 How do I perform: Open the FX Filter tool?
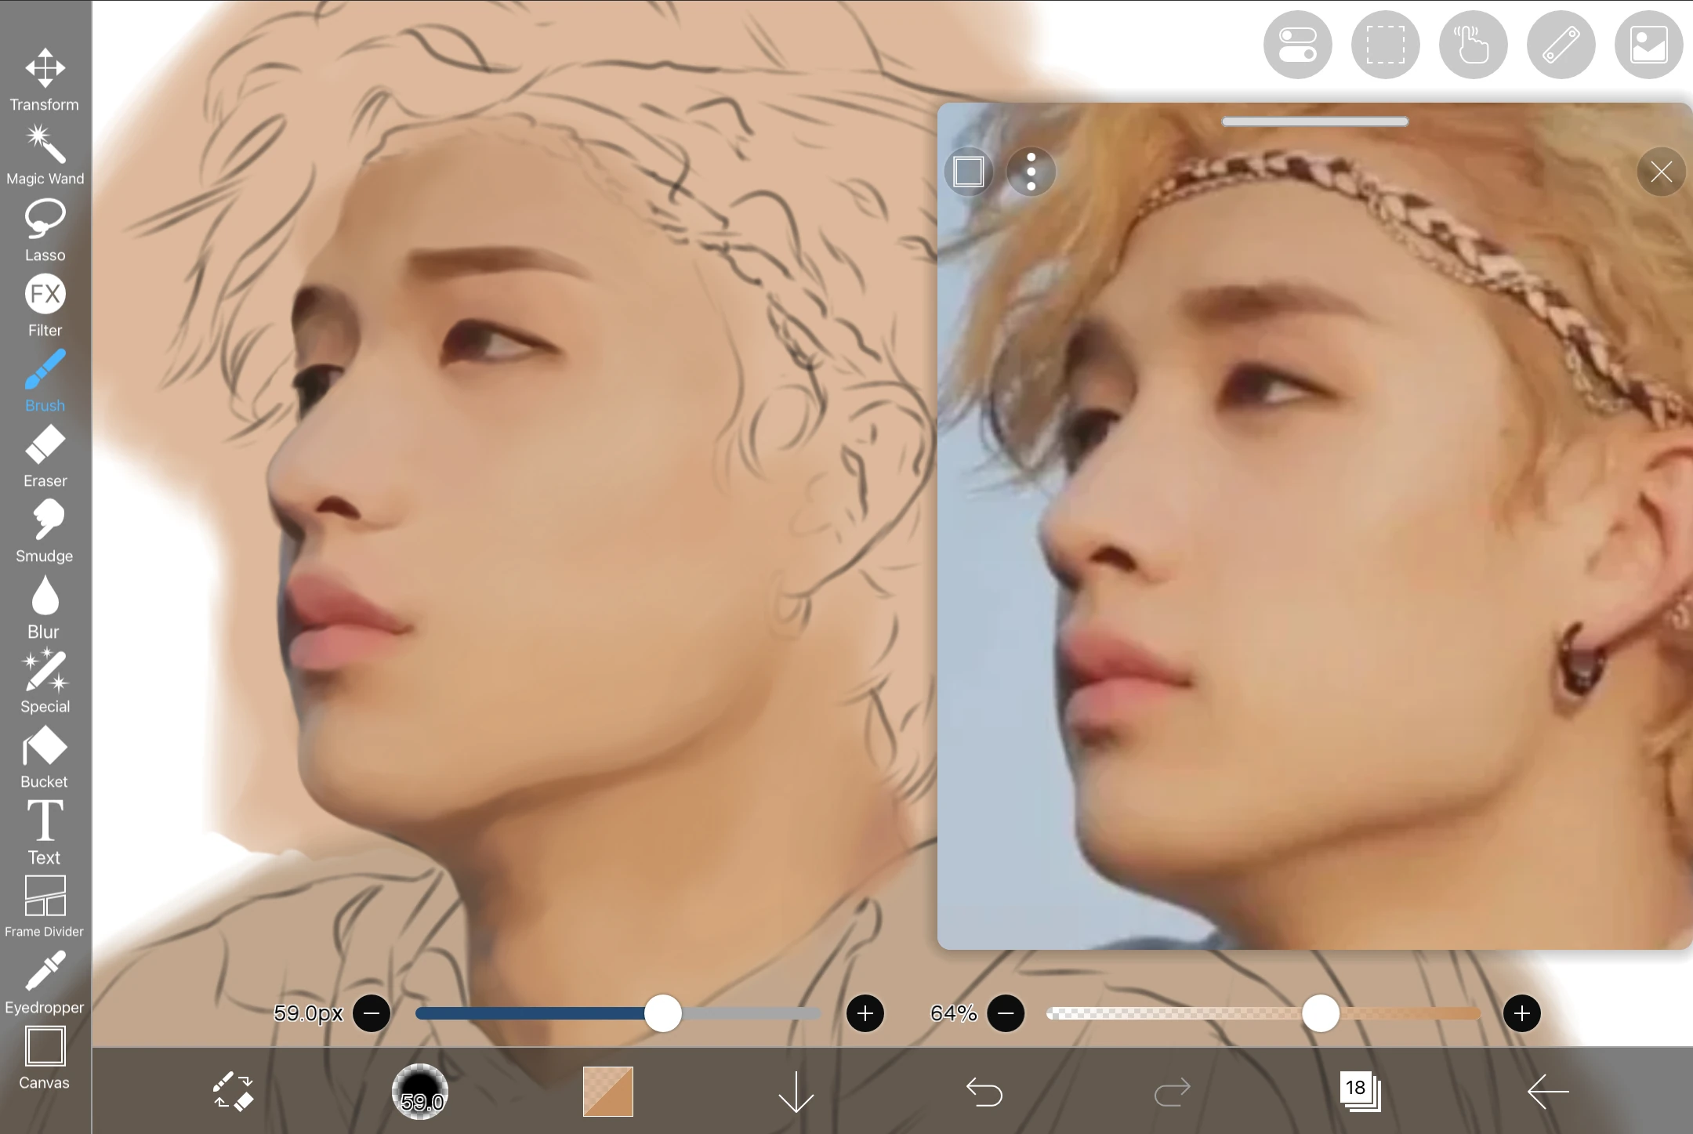(45, 302)
